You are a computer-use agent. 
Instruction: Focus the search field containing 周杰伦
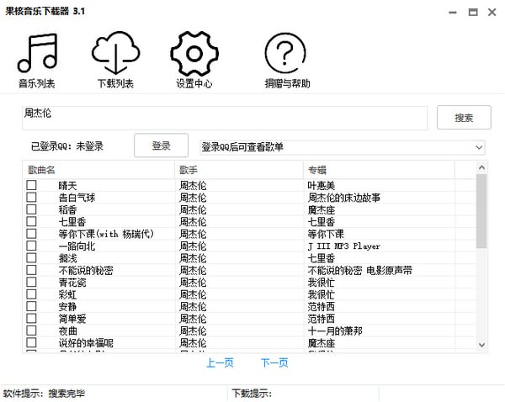tap(225, 118)
